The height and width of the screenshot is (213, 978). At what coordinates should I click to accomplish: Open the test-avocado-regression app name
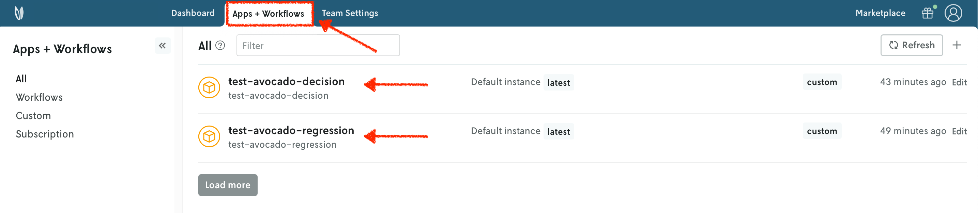291,131
